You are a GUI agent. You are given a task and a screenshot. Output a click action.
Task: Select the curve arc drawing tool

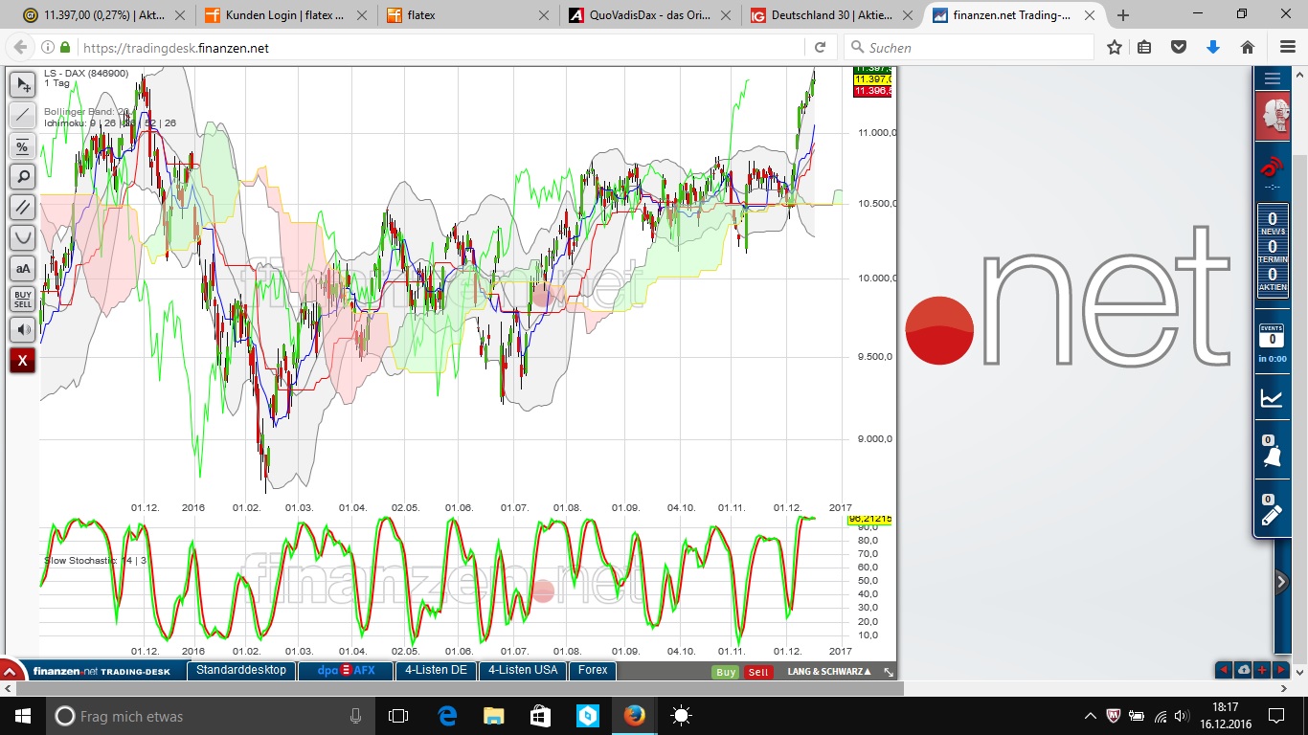click(x=22, y=237)
